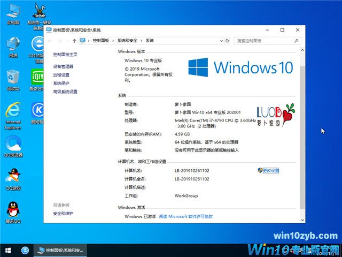
Task: Click the 64 位操作系统 system type text
Action: (x=206, y=142)
